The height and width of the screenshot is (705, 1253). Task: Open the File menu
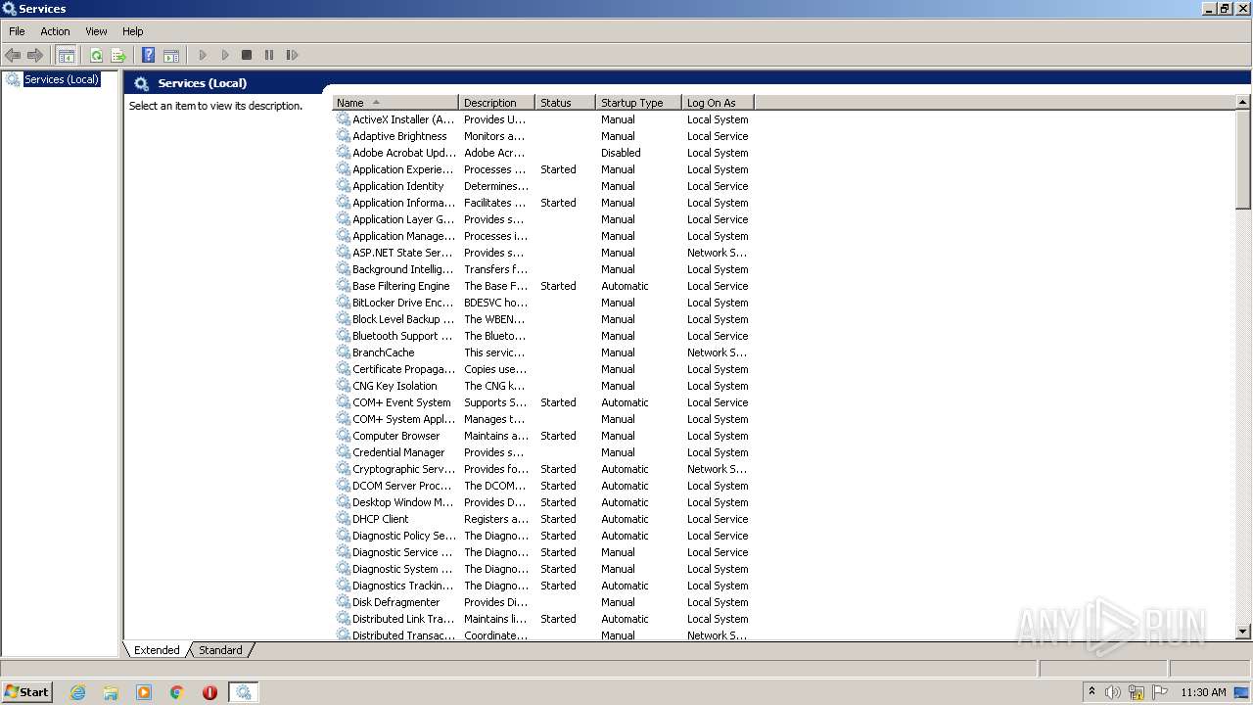(17, 31)
